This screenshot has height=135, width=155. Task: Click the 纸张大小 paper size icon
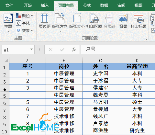(x=77, y=18)
